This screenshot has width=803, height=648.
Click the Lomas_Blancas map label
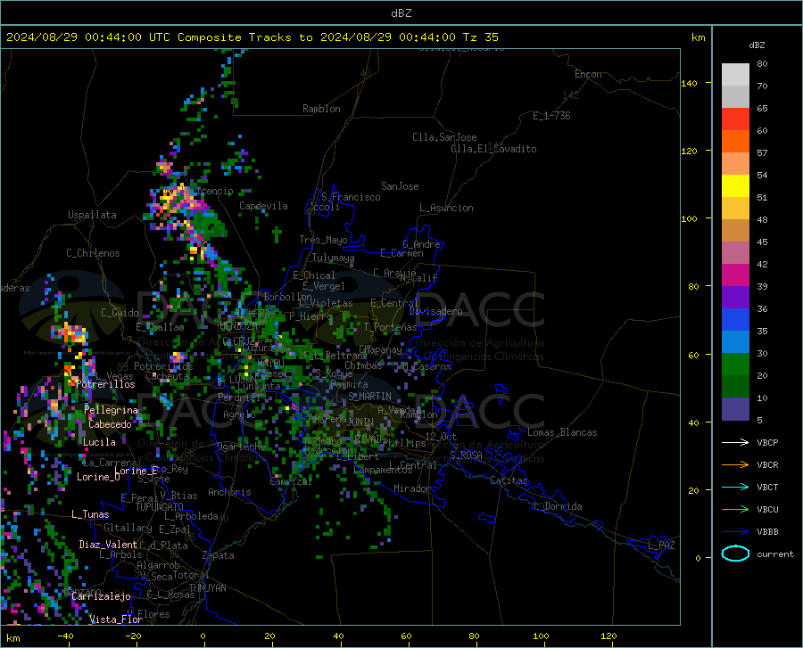pos(562,432)
